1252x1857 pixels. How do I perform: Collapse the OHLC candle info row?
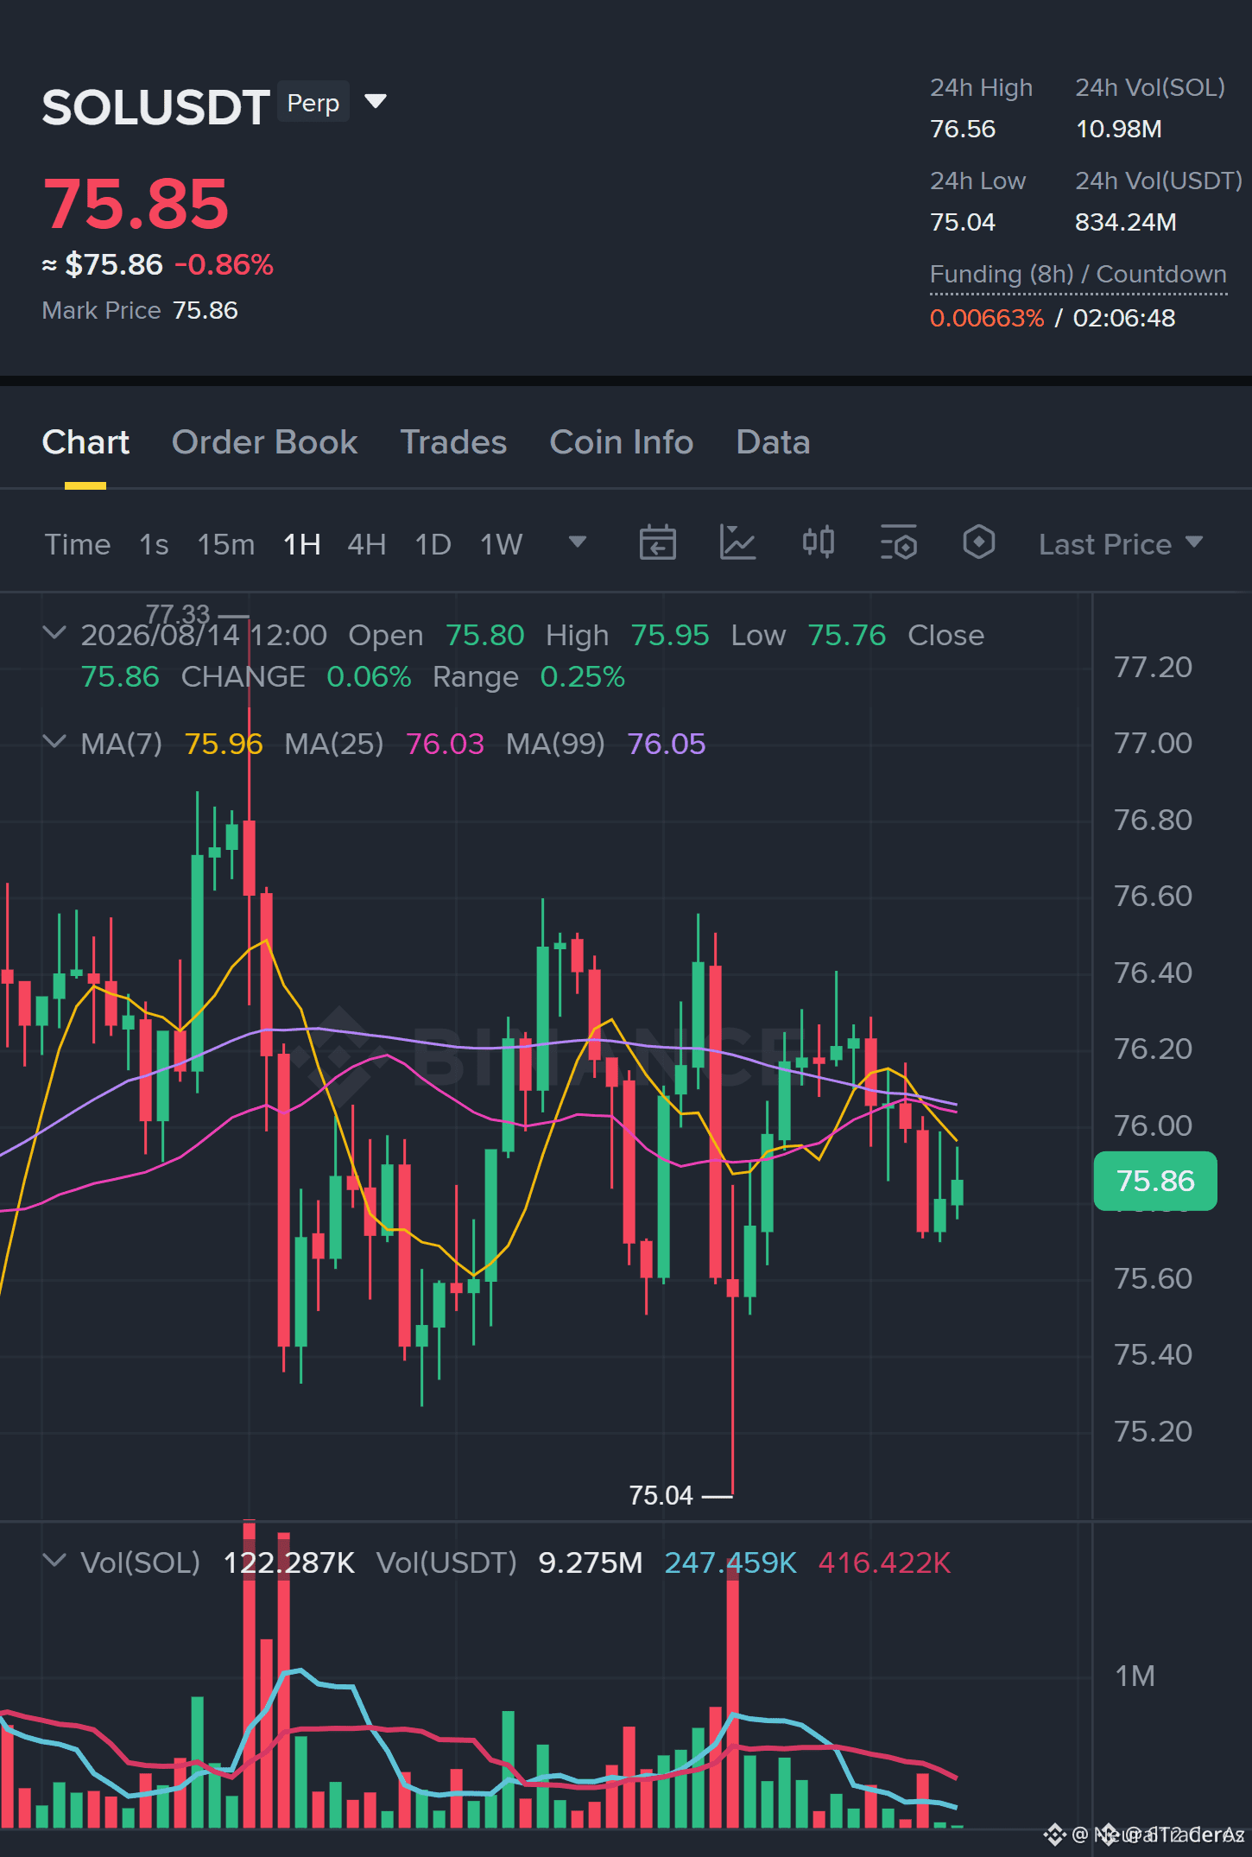coord(54,633)
